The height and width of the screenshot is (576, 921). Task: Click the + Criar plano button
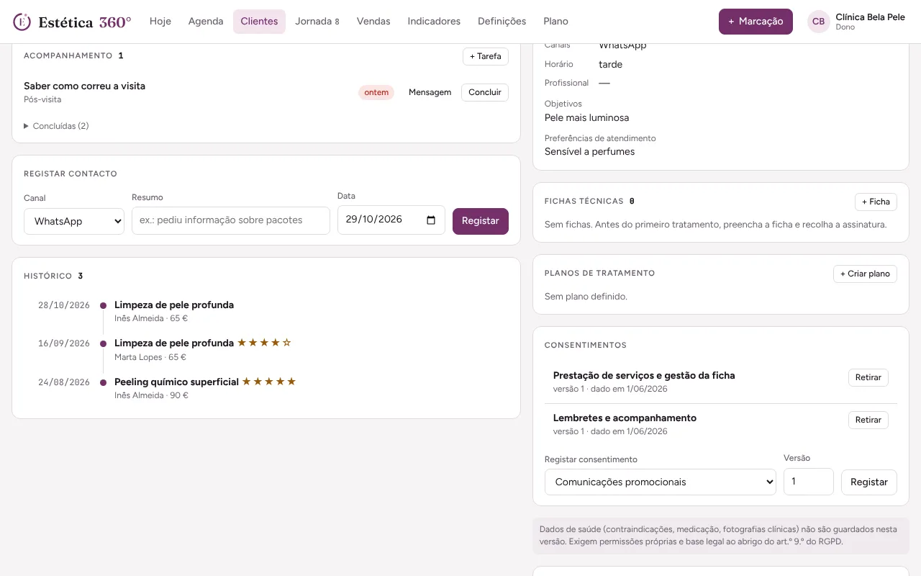pos(865,274)
